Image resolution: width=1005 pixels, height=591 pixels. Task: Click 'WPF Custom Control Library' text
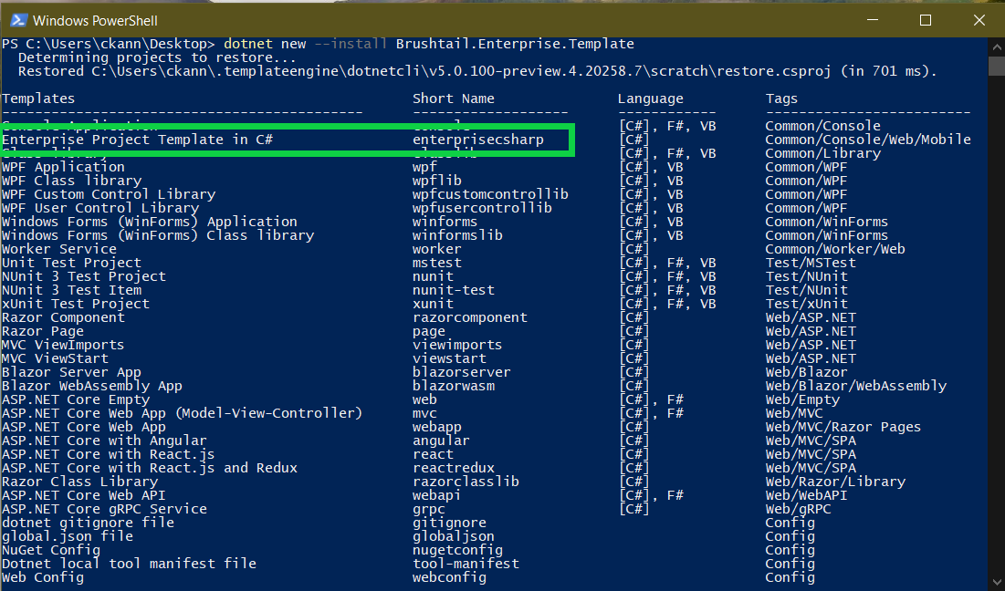point(109,194)
